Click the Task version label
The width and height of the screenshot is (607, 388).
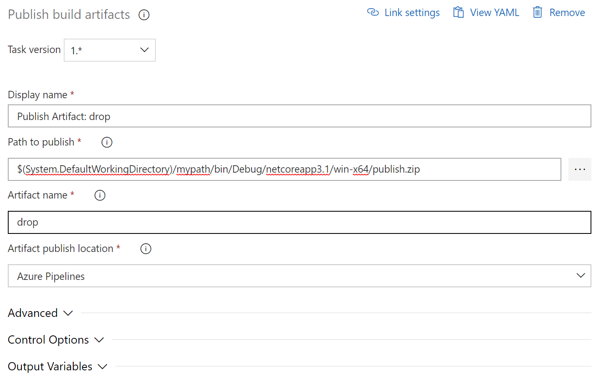(34, 50)
